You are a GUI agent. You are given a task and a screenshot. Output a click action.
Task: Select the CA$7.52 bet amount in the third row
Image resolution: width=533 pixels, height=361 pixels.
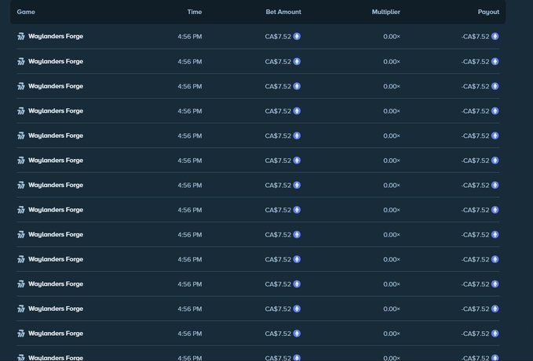278,86
